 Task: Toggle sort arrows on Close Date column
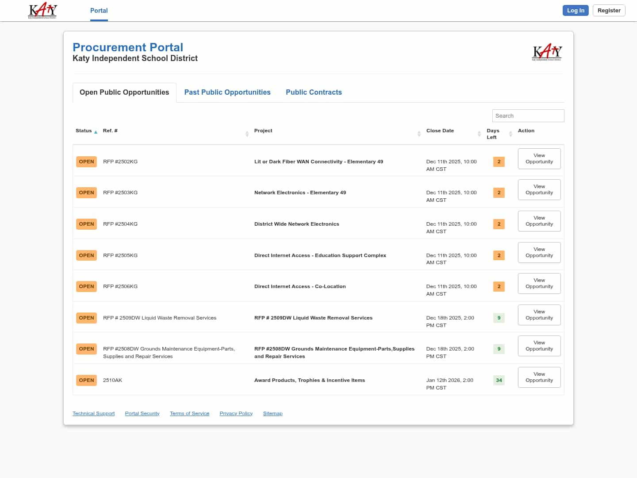point(479,134)
